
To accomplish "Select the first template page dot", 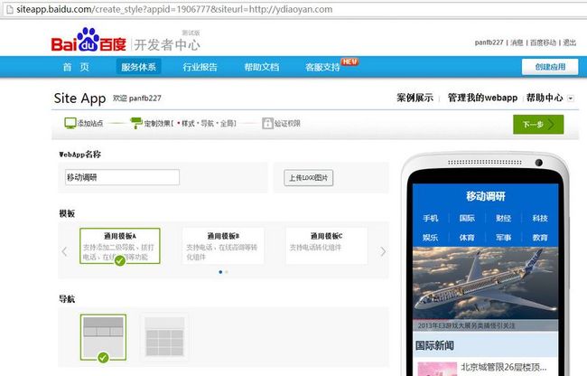I will coord(220,272).
